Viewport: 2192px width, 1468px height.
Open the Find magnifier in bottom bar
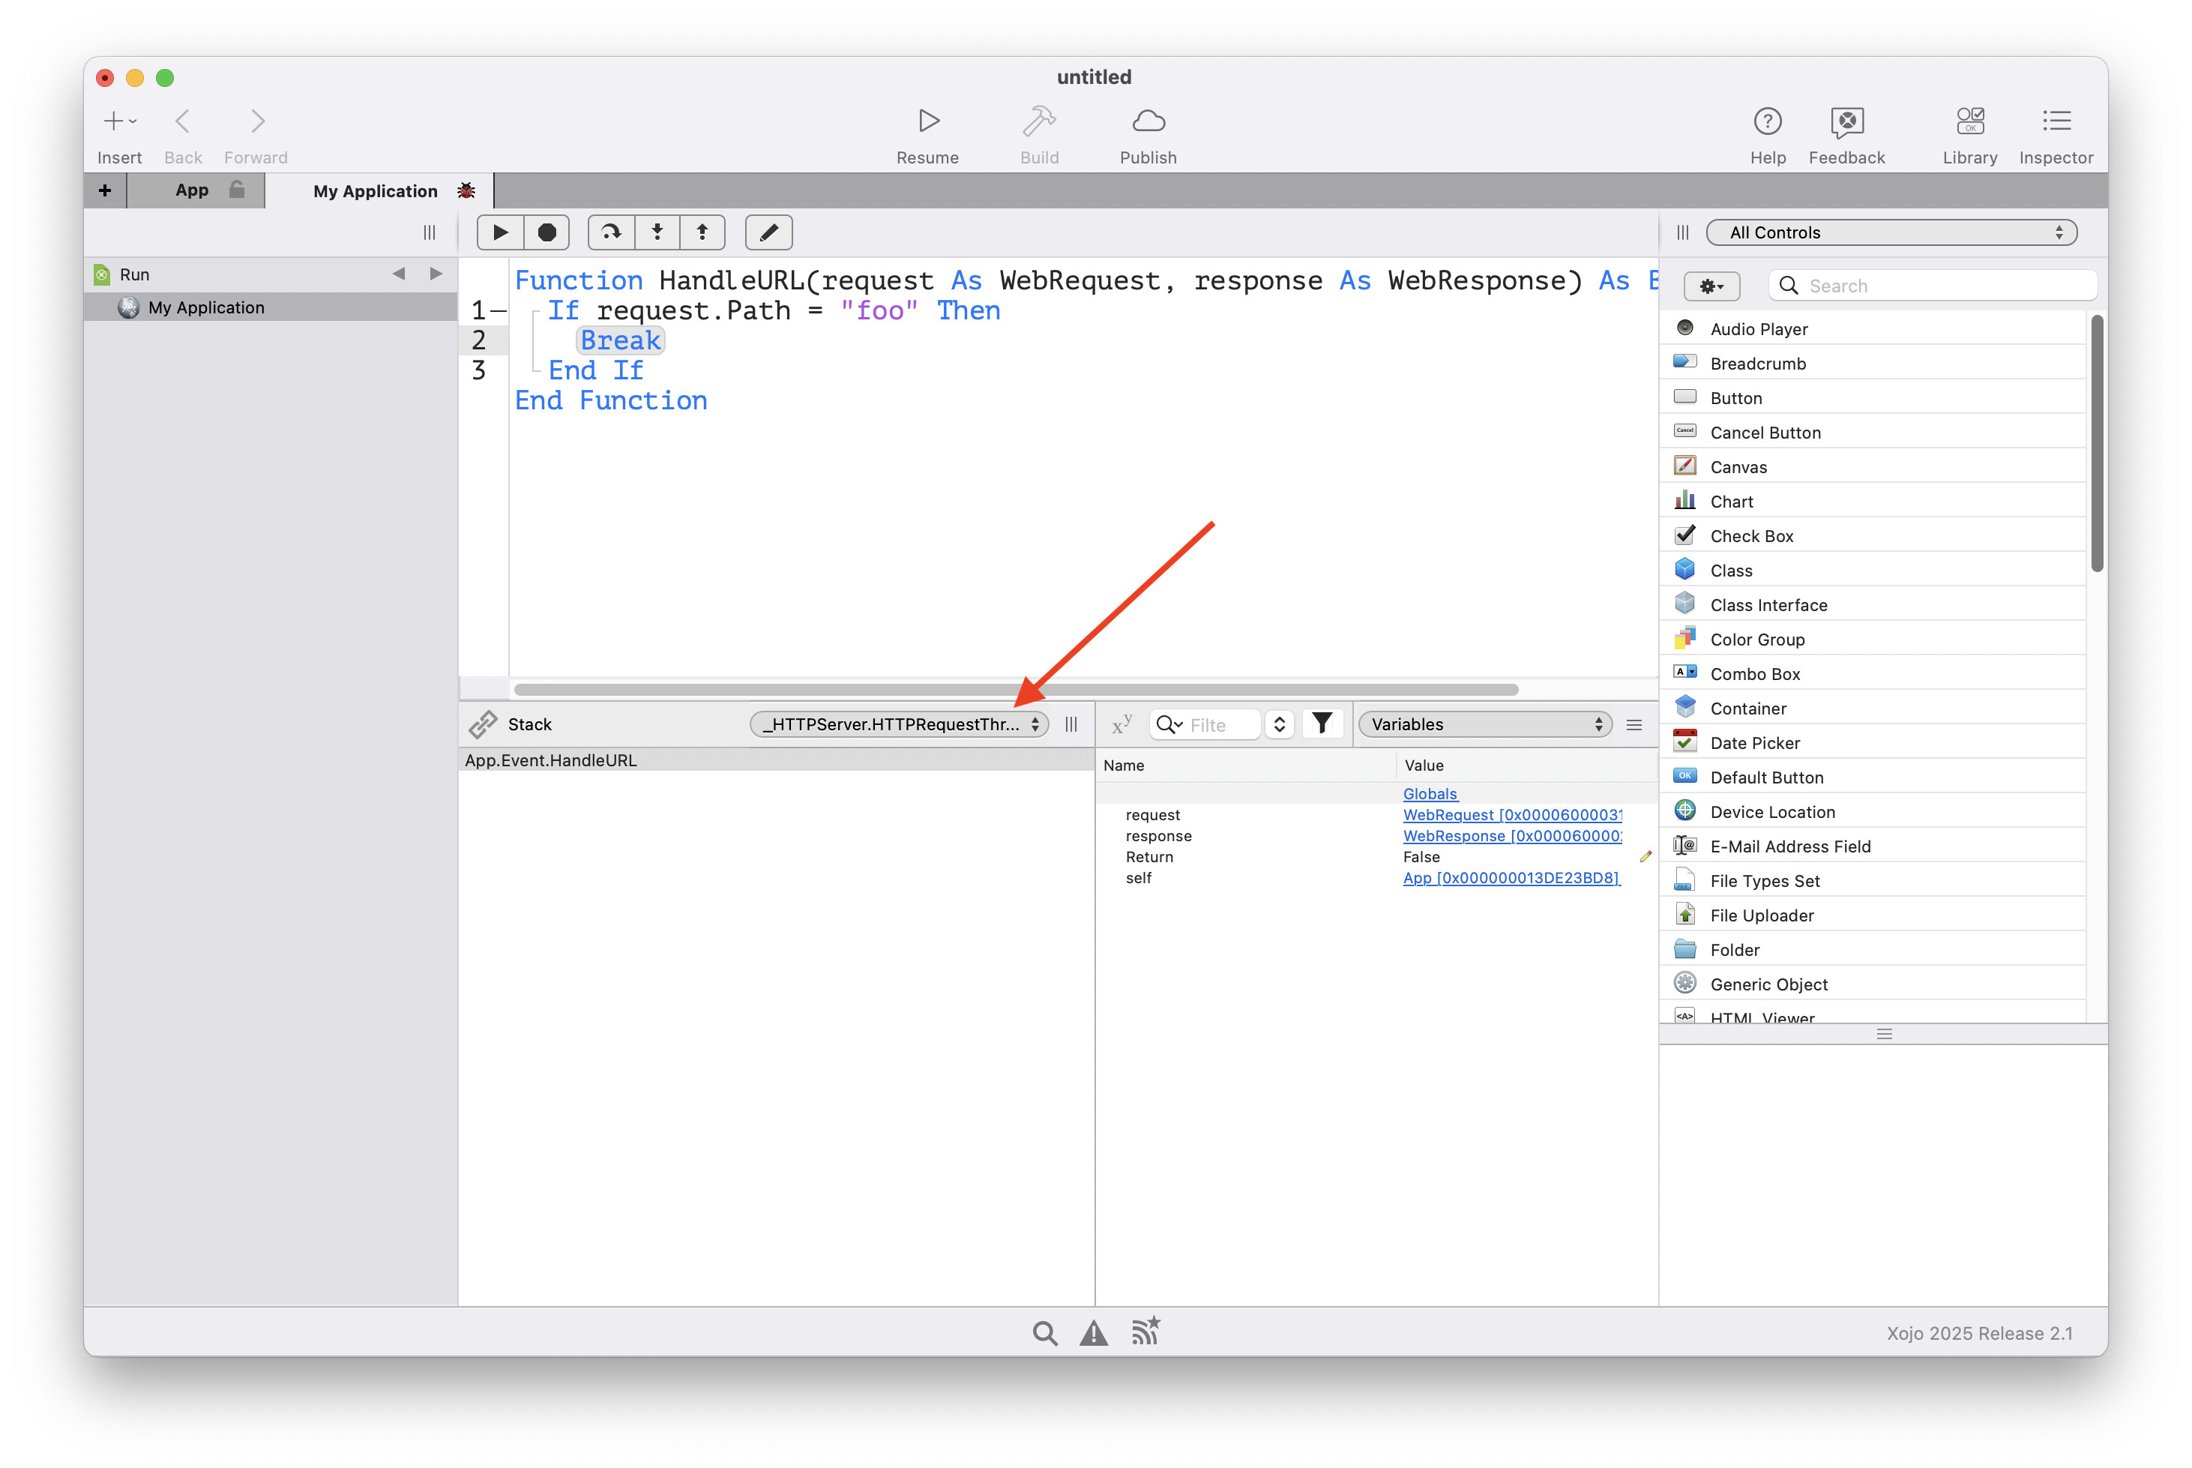(x=1044, y=1332)
